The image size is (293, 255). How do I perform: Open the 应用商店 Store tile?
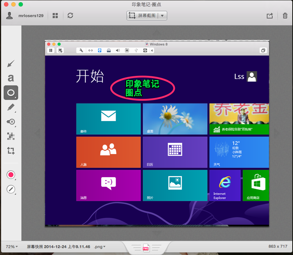[256, 185]
